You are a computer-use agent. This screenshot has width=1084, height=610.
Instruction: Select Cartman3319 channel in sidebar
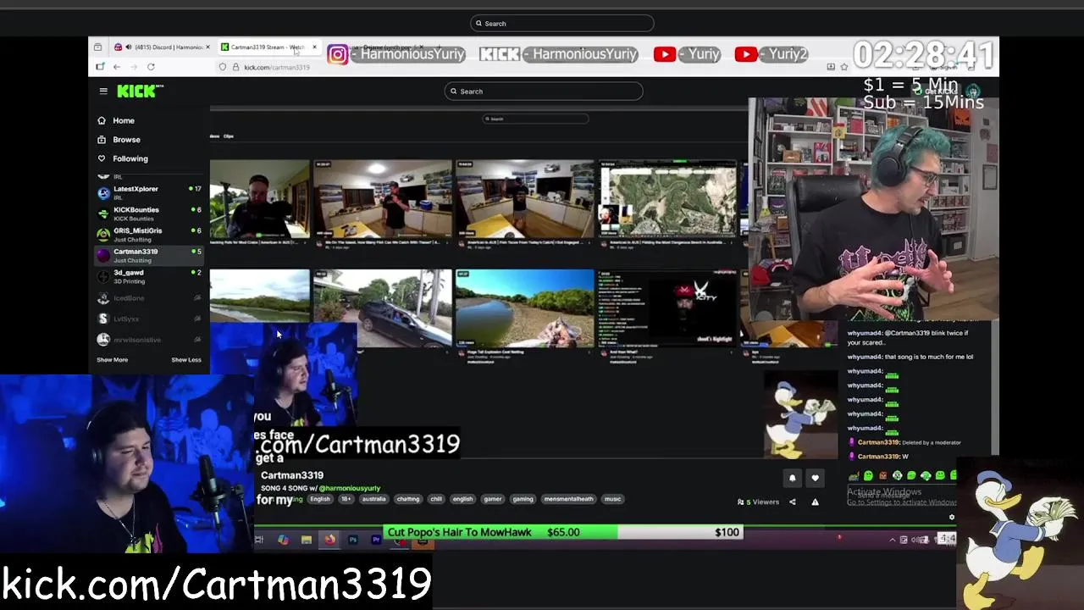pyautogui.click(x=149, y=255)
